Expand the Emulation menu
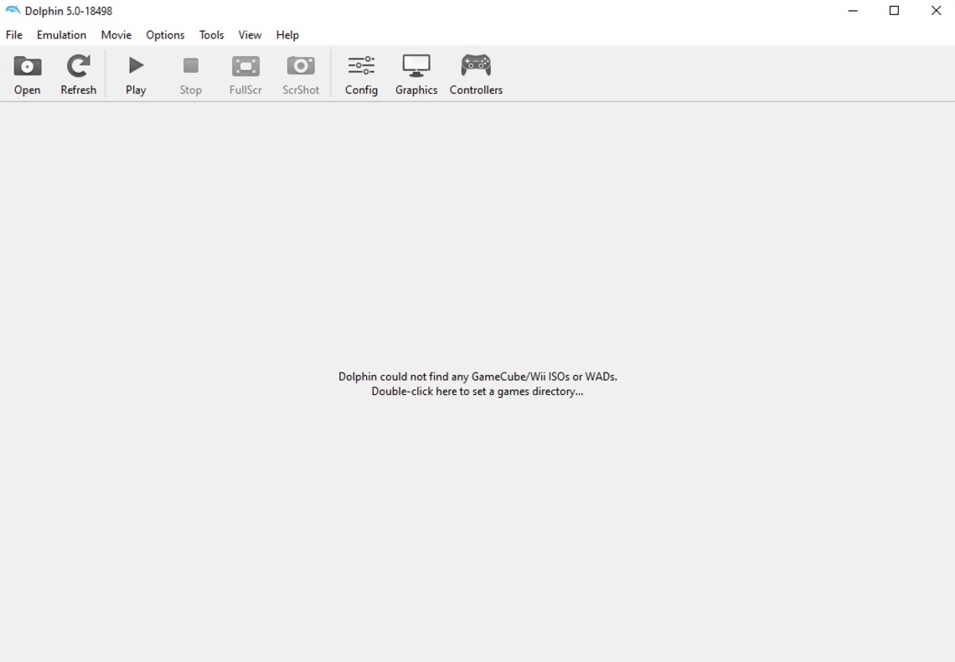Image resolution: width=955 pixels, height=662 pixels. [61, 35]
